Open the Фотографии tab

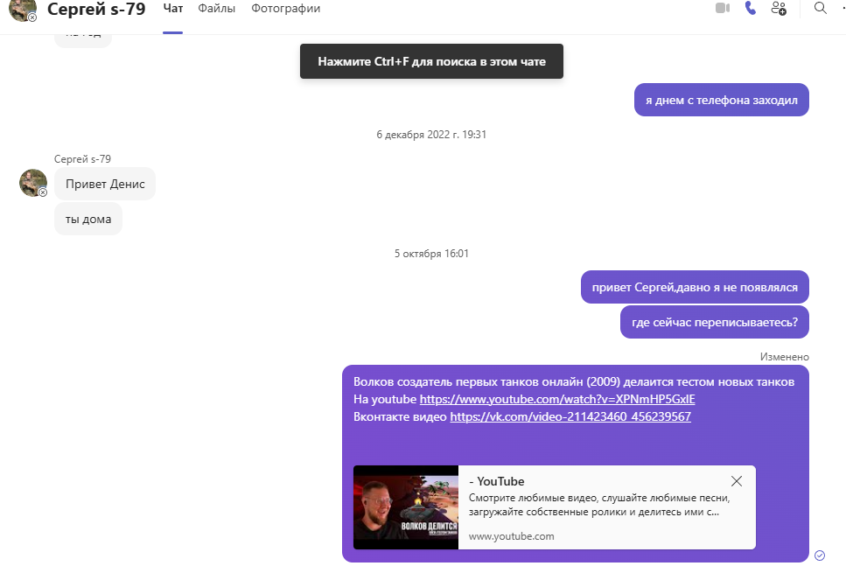pyautogui.click(x=285, y=9)
